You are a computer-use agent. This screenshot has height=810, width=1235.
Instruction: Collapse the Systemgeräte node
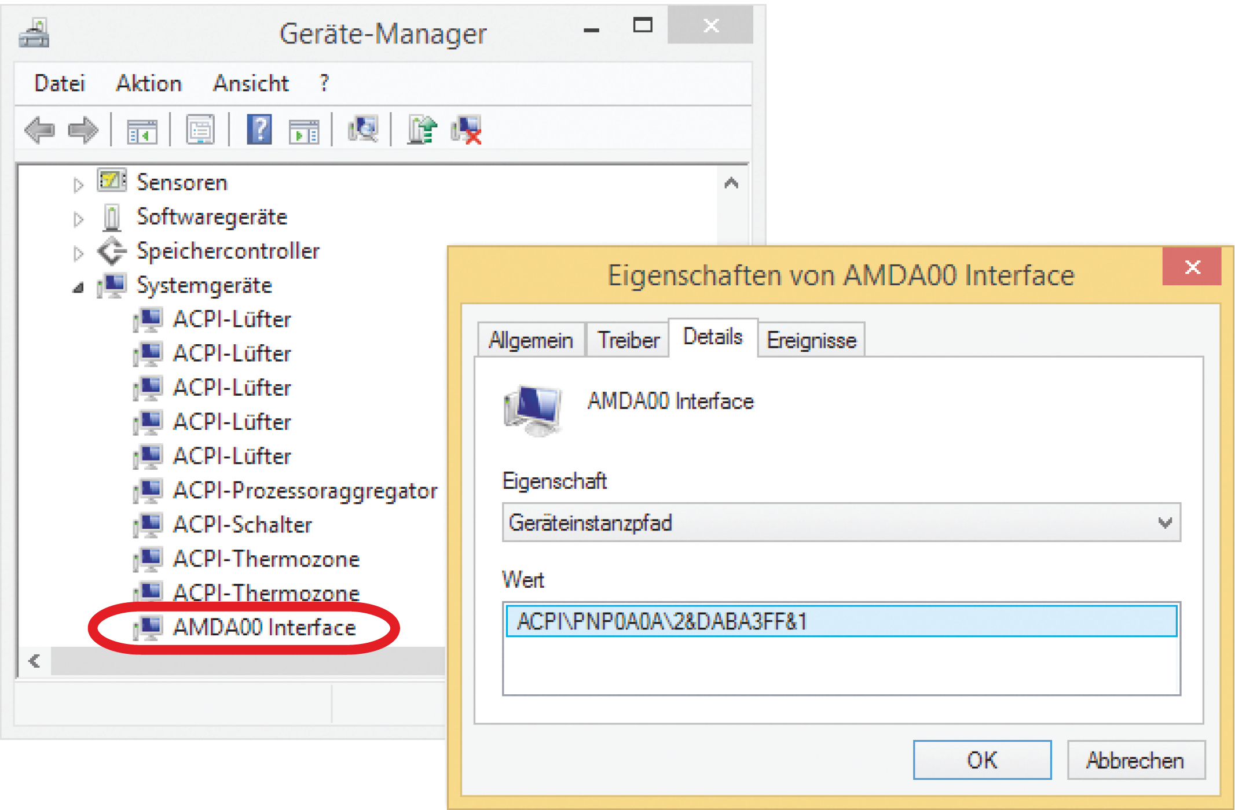point(78,288)
